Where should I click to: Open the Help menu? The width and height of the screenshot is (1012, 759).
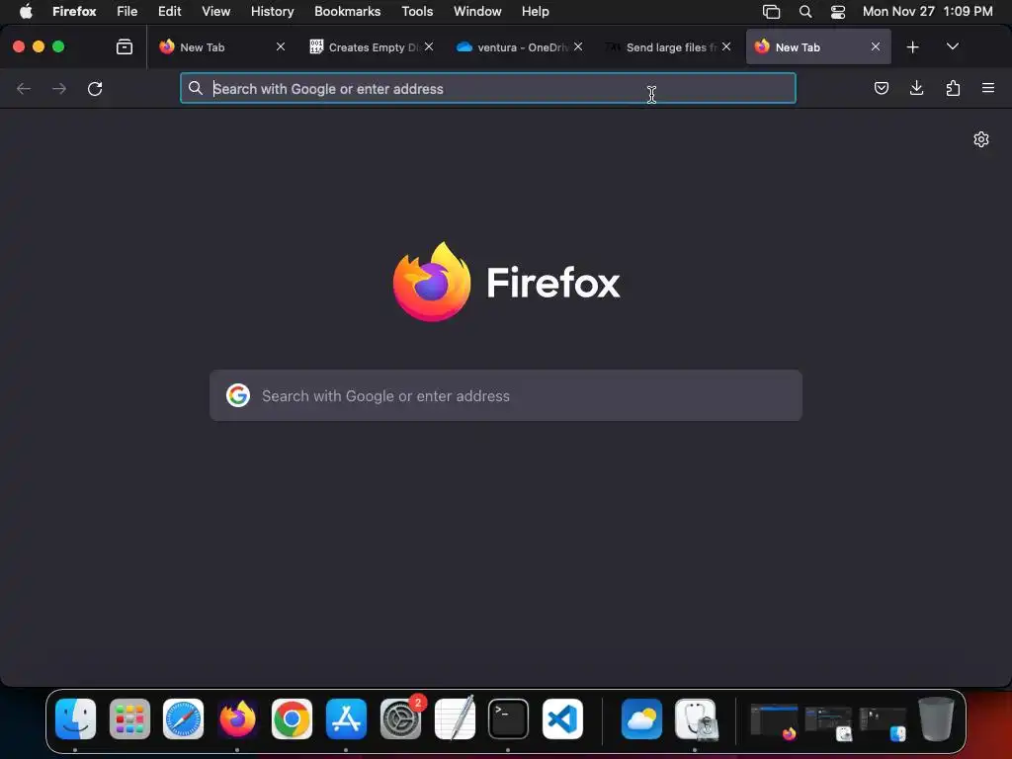(x=535, y=11)
